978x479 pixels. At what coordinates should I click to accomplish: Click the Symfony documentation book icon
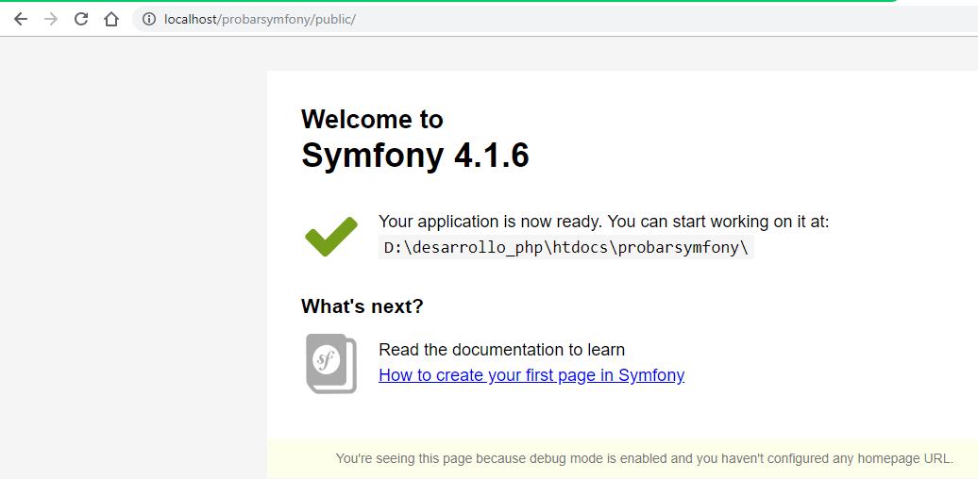331,363
